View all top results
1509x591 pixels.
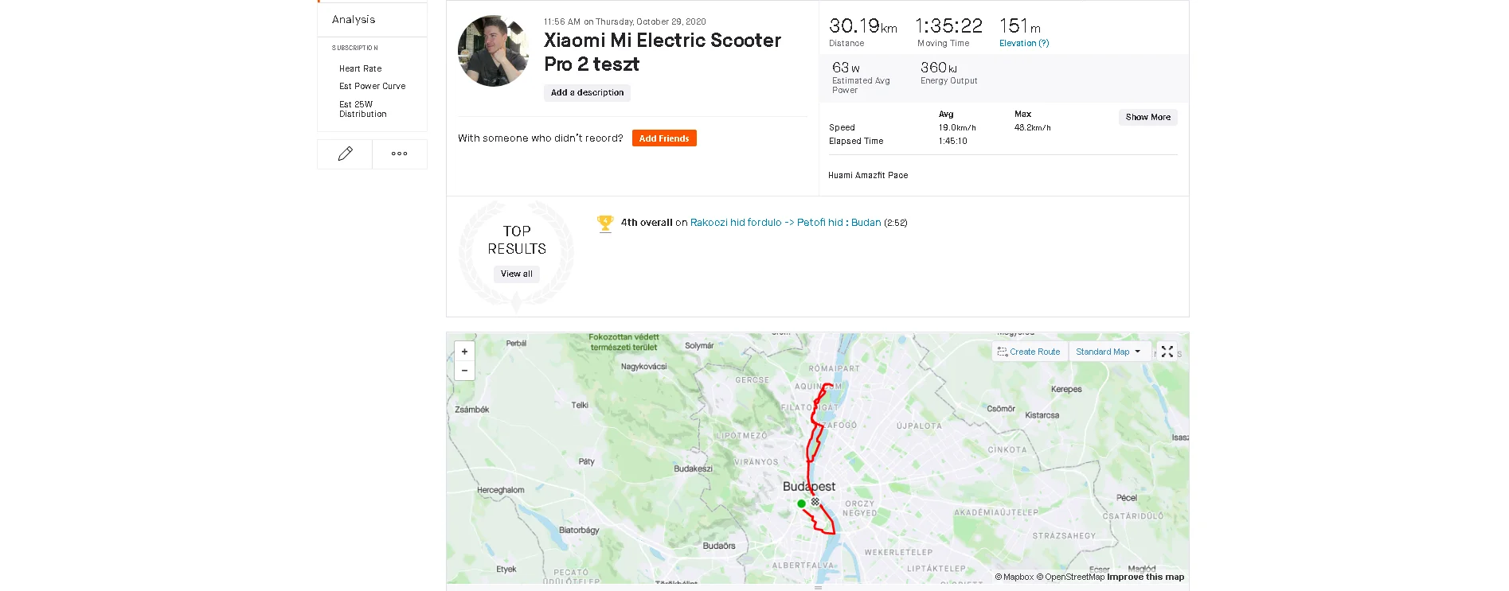coord(516,274)
